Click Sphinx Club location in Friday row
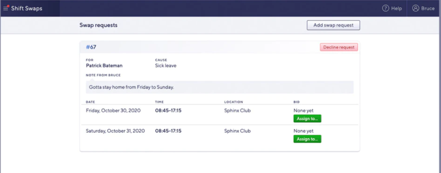 (x=237, y=111)
